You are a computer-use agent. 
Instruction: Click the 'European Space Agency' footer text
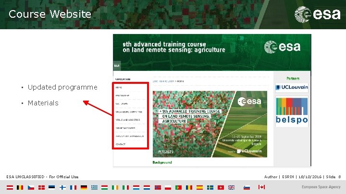(321, 187)
